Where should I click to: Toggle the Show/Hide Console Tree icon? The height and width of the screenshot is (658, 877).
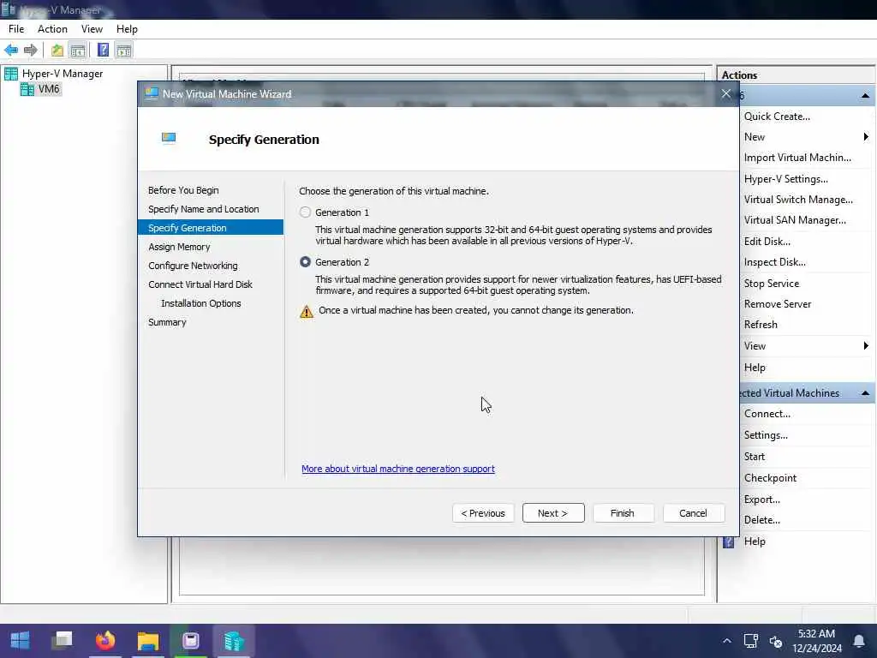click(78, 51)
